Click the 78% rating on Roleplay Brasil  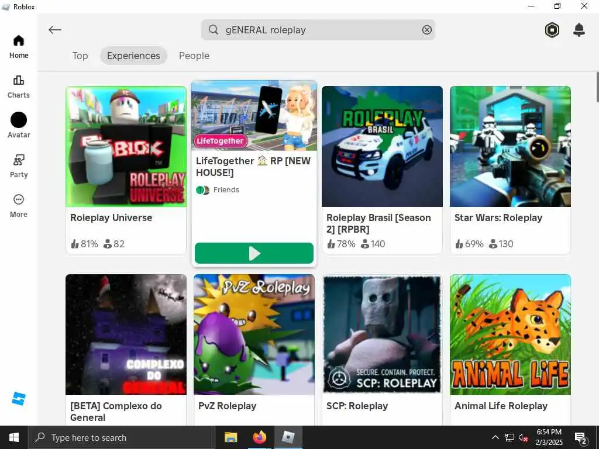[341, 244]
